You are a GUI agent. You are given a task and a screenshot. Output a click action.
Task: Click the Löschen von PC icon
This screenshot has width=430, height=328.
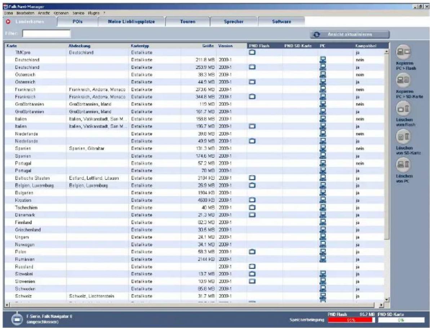coord(403,165)
